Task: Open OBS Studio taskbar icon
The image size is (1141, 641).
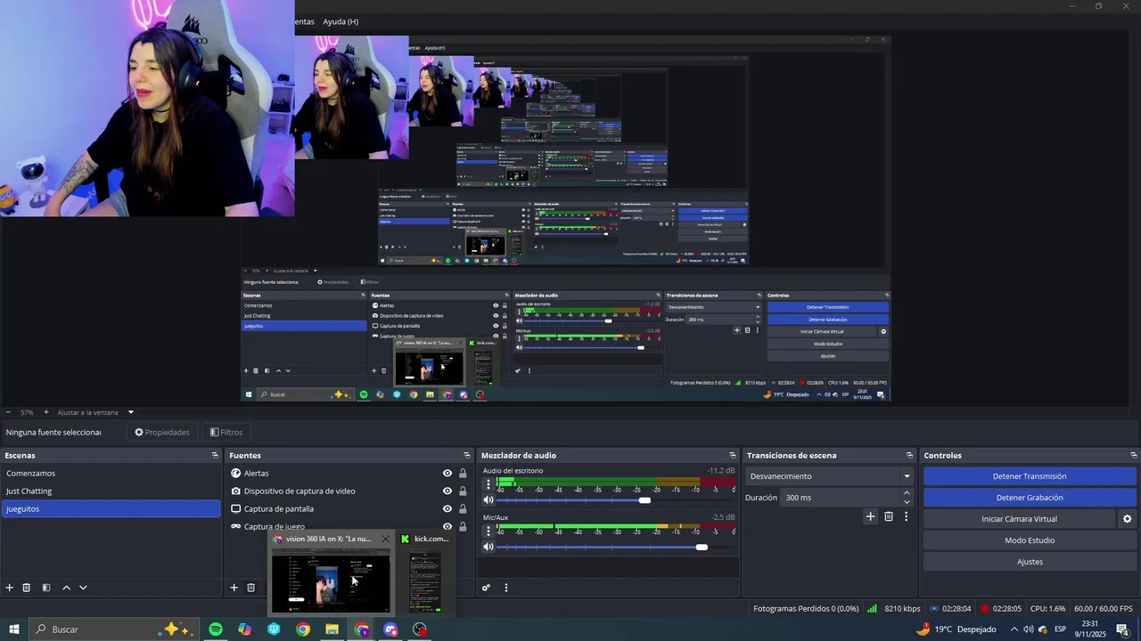Action: coord(420,629)
